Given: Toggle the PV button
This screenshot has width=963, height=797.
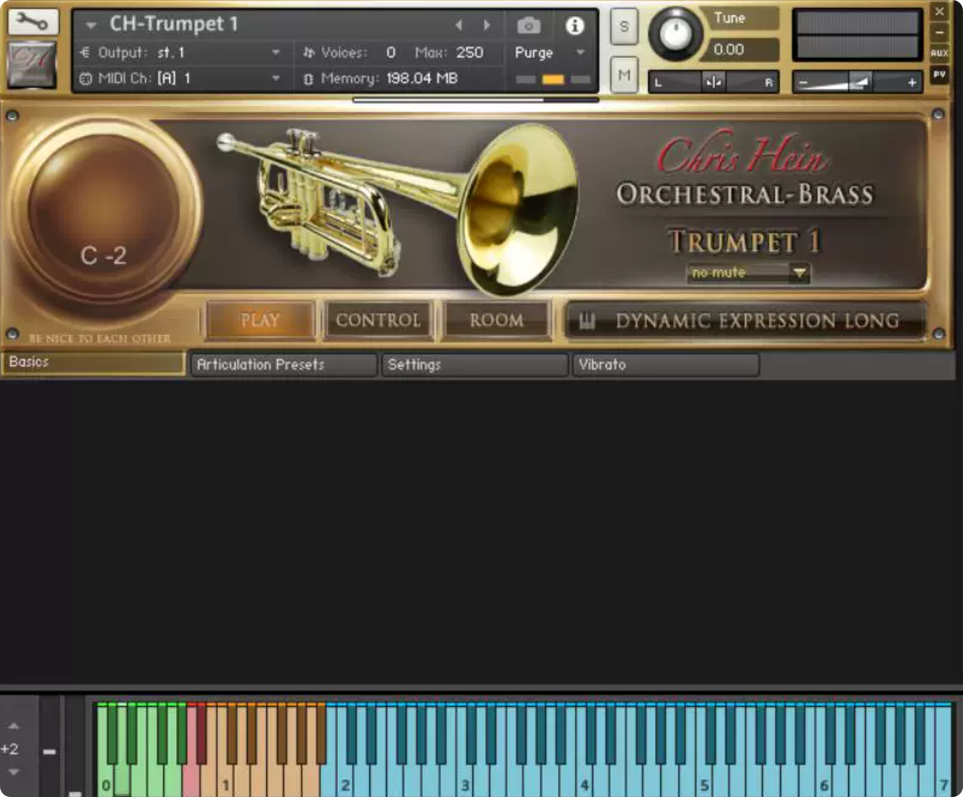Looking at the screenshot, I should click(939, 74).
